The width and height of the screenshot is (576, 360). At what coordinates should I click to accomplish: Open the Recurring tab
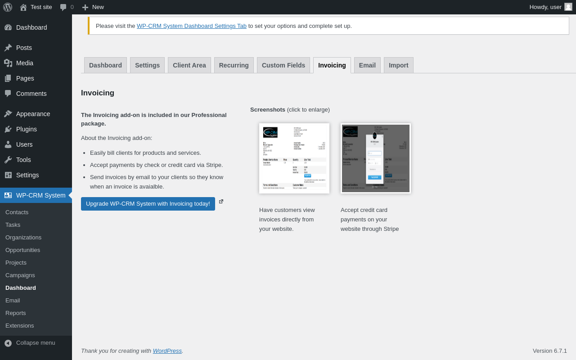[x=234, y=65]
